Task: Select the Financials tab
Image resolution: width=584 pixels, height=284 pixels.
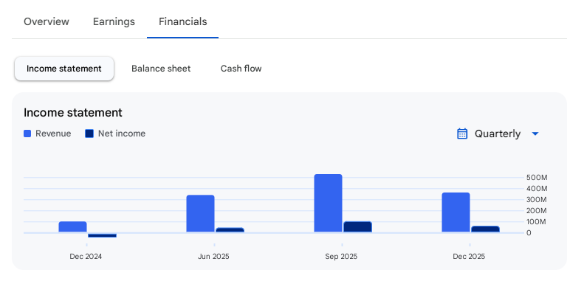Action: (182, 21)
